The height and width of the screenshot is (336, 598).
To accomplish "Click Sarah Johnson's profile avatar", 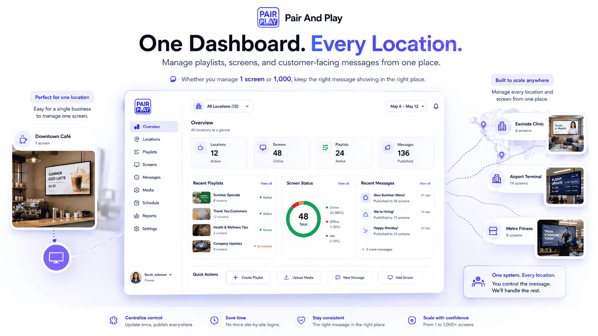I will point(136,277).
